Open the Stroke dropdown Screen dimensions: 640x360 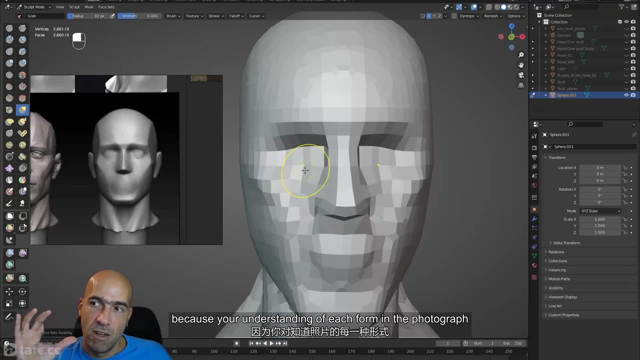click(216, 16)
